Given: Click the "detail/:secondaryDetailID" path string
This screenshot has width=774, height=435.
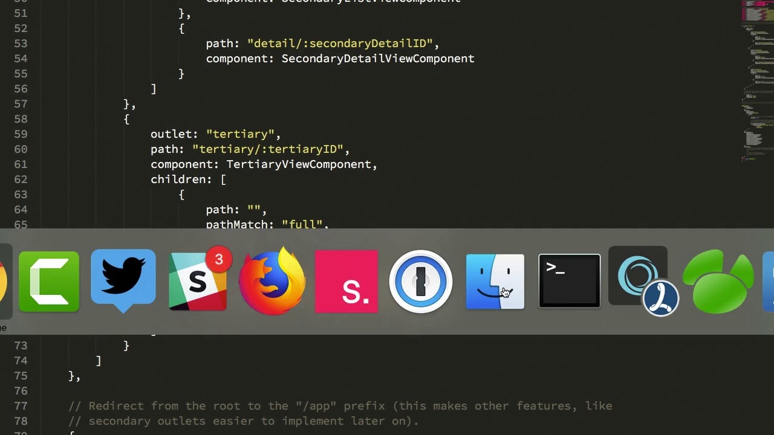Looking at the screenshot, I should click(x=340, y=43).
